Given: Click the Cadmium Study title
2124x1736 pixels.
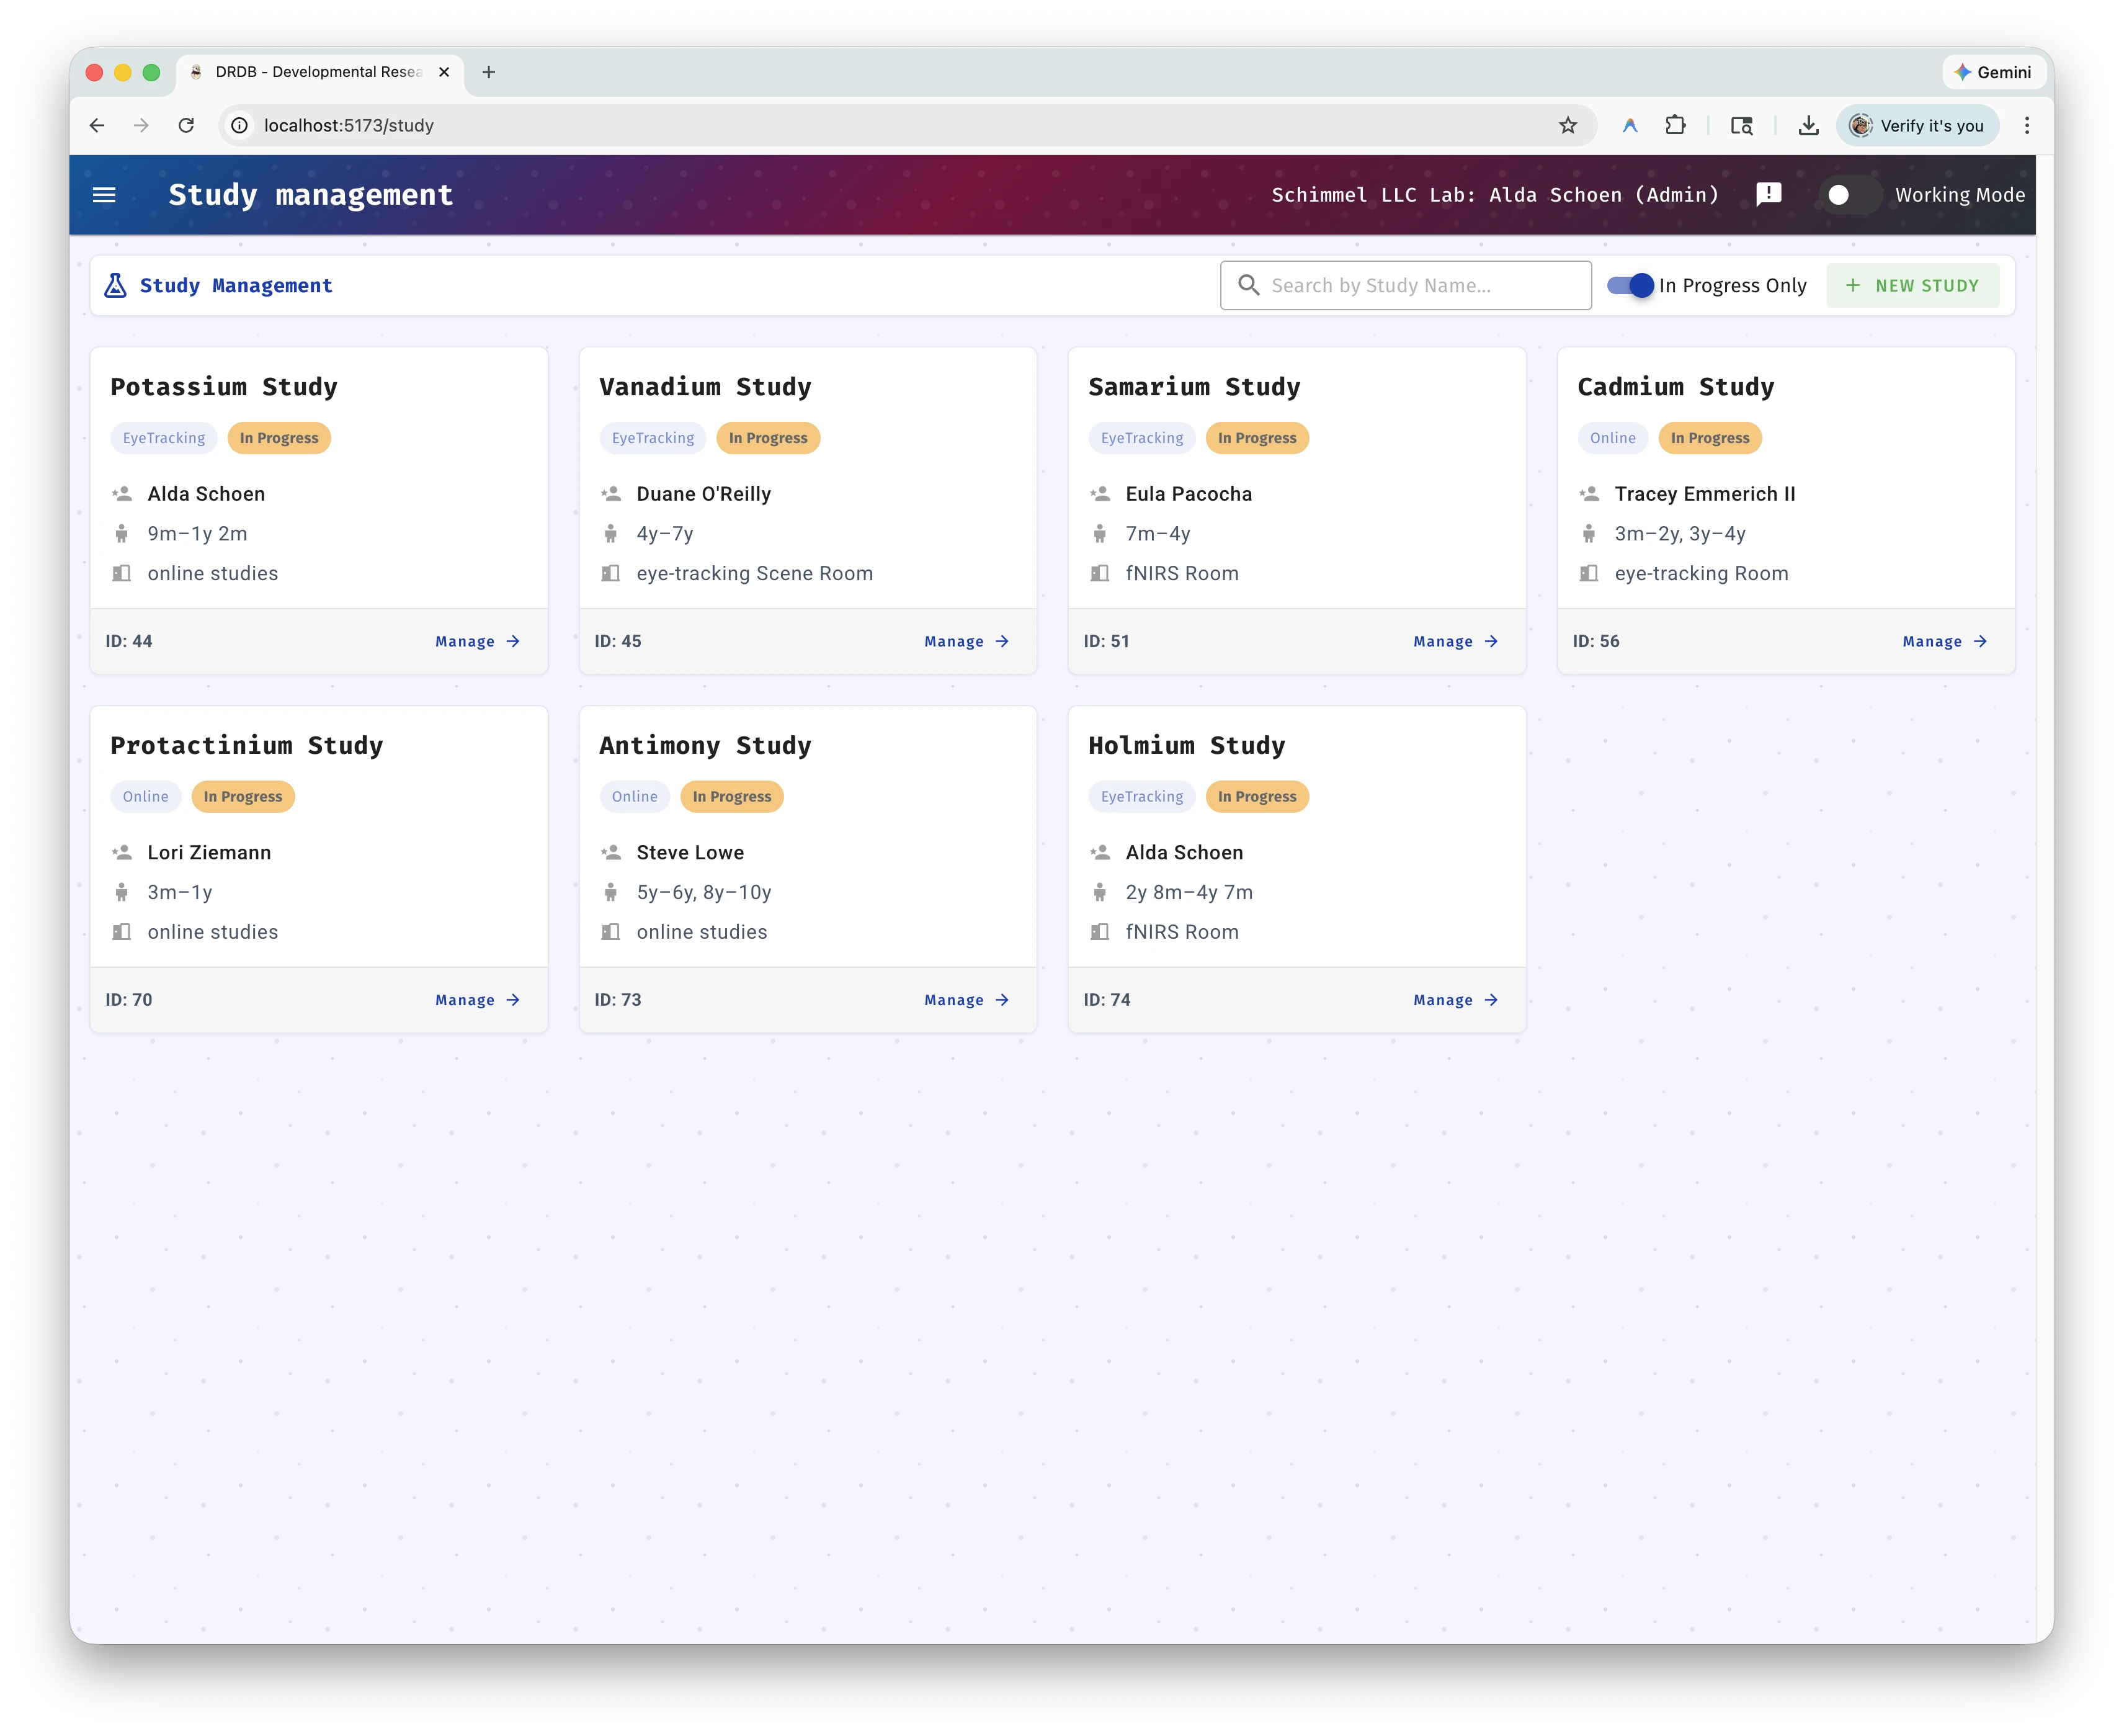Looking at the screenshot, I should [x=1676, y=387].
